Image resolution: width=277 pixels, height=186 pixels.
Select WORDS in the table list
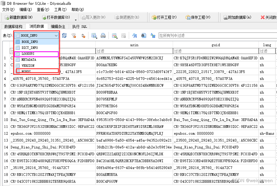(36, 71)
